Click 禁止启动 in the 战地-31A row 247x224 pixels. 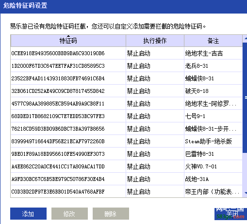click(x=139, y=179)
